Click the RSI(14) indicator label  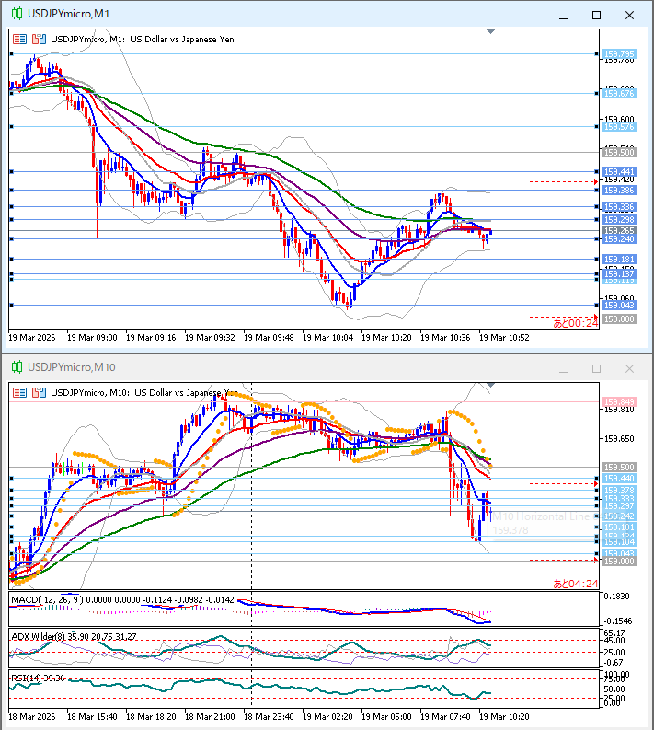(26, 678)
